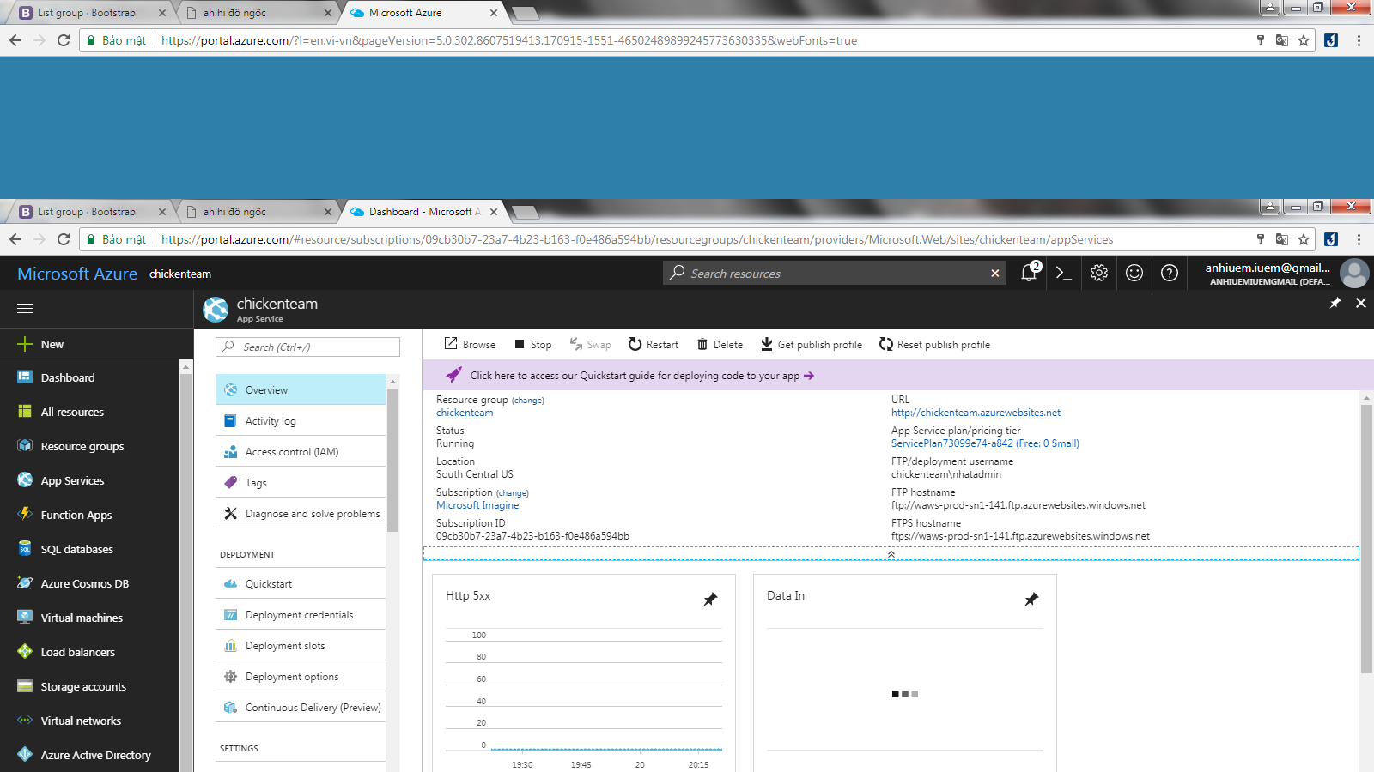Select the Overview menu item
The image size is (1374, 772).
(x=301, y=389)
